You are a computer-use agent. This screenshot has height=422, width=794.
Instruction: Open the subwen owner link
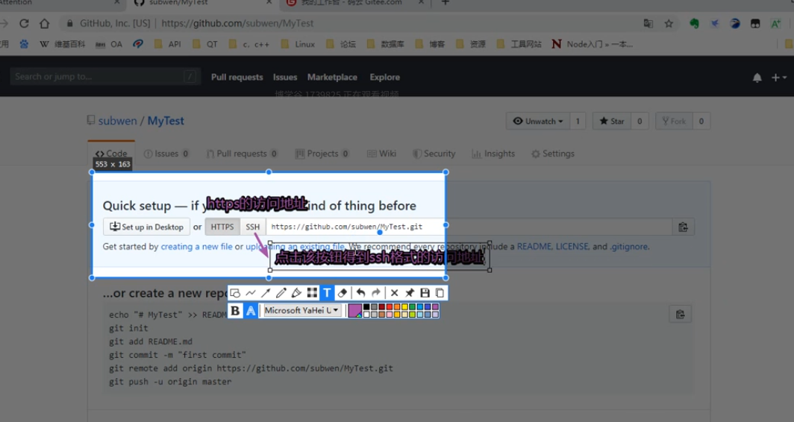coord(117,121)
